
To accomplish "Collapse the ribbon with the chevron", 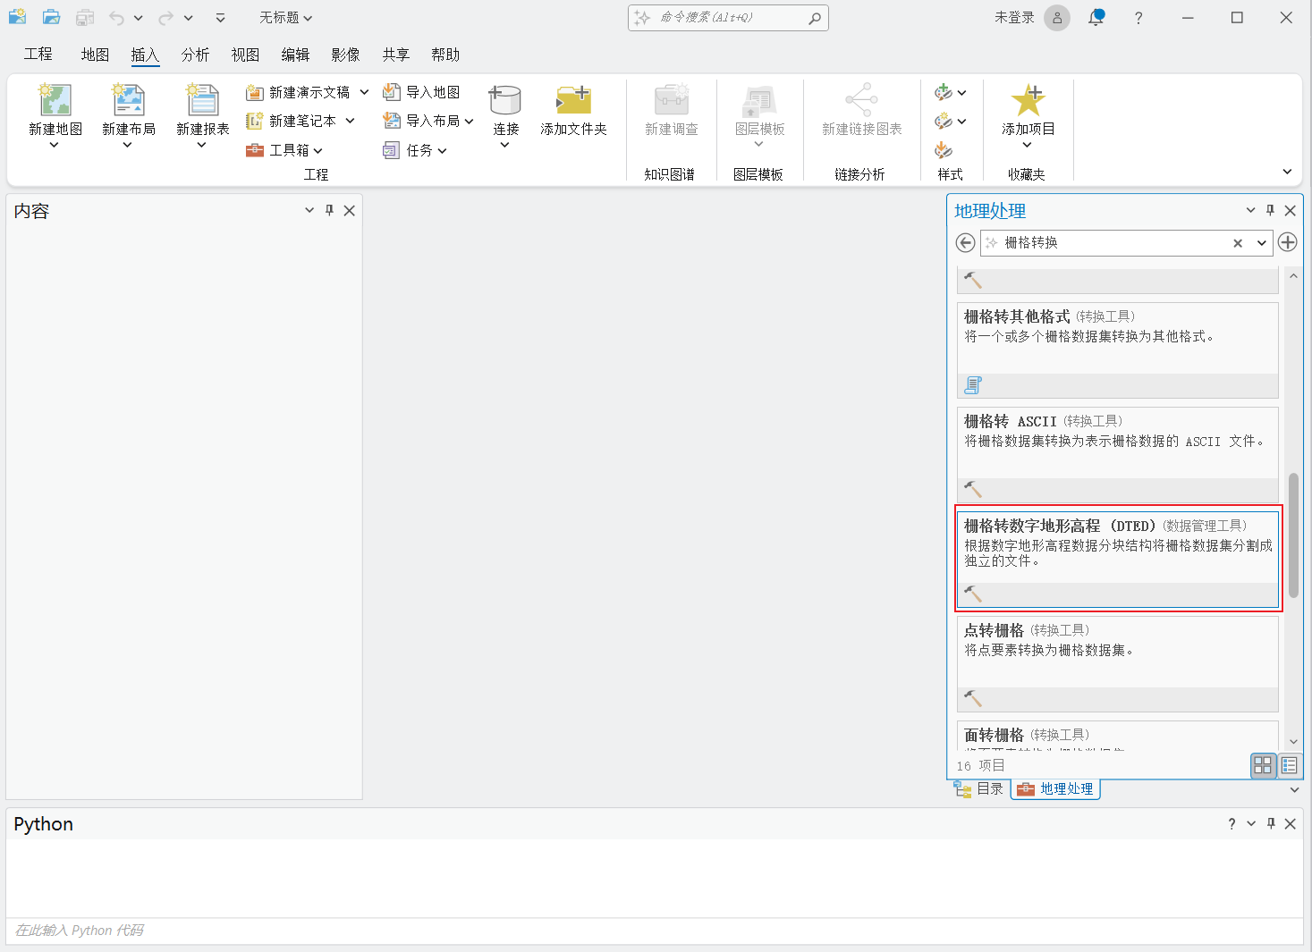I will point(1287,172).
